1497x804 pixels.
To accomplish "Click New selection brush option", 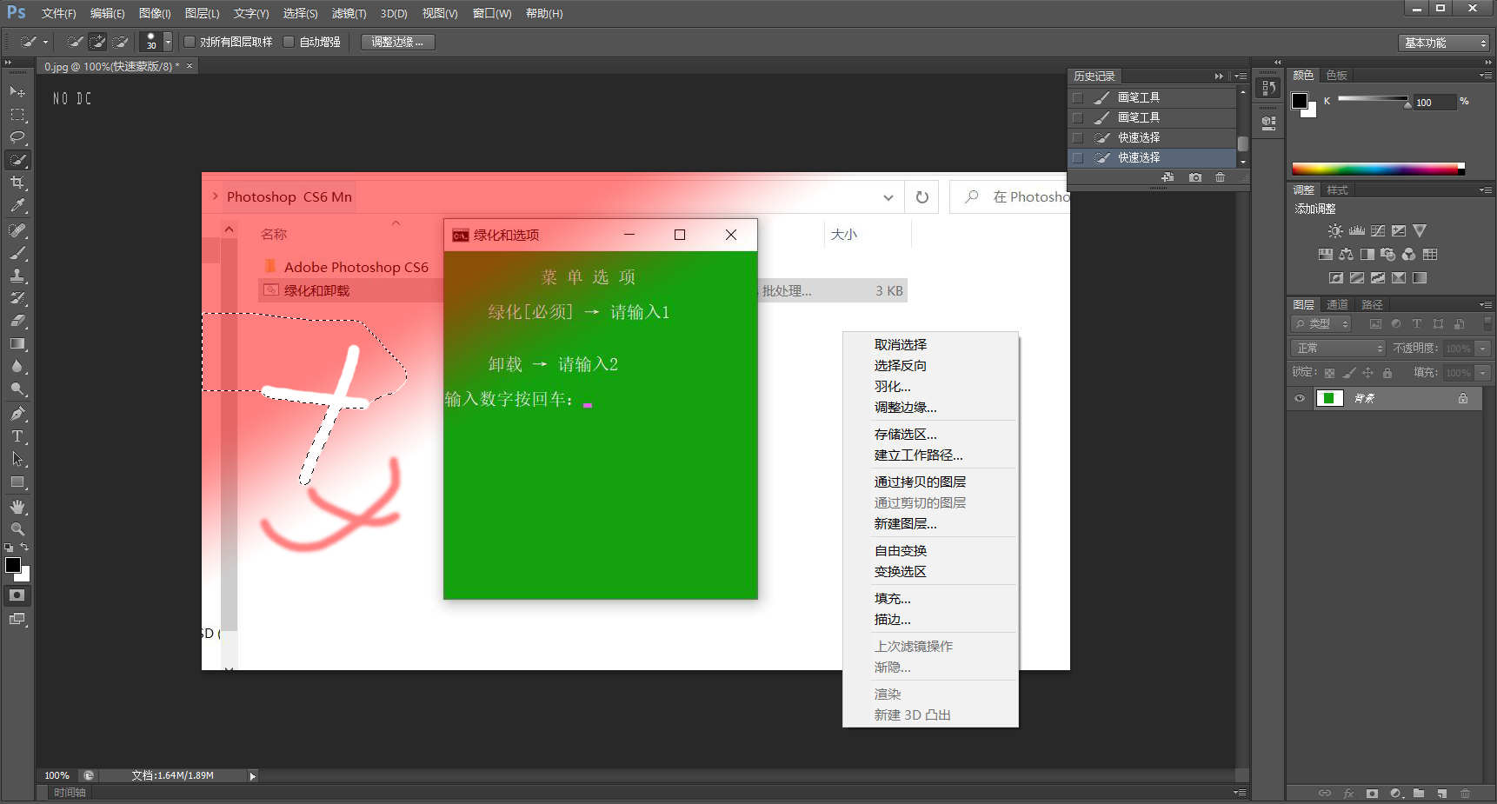I will 75,42.
